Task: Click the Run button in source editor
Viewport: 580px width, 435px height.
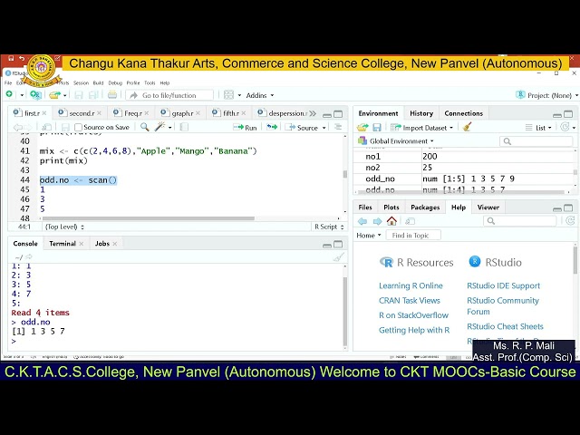Action: 246,128
